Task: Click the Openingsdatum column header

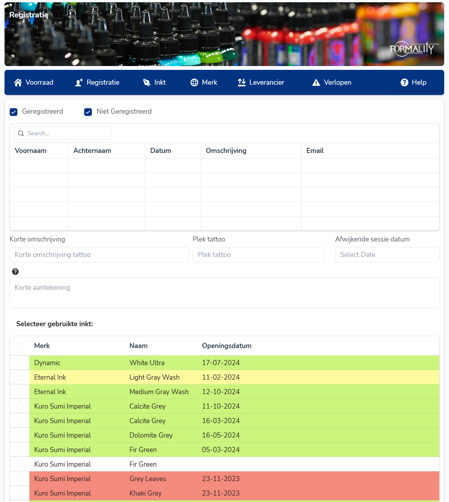Action: click(x=227, y=346)
